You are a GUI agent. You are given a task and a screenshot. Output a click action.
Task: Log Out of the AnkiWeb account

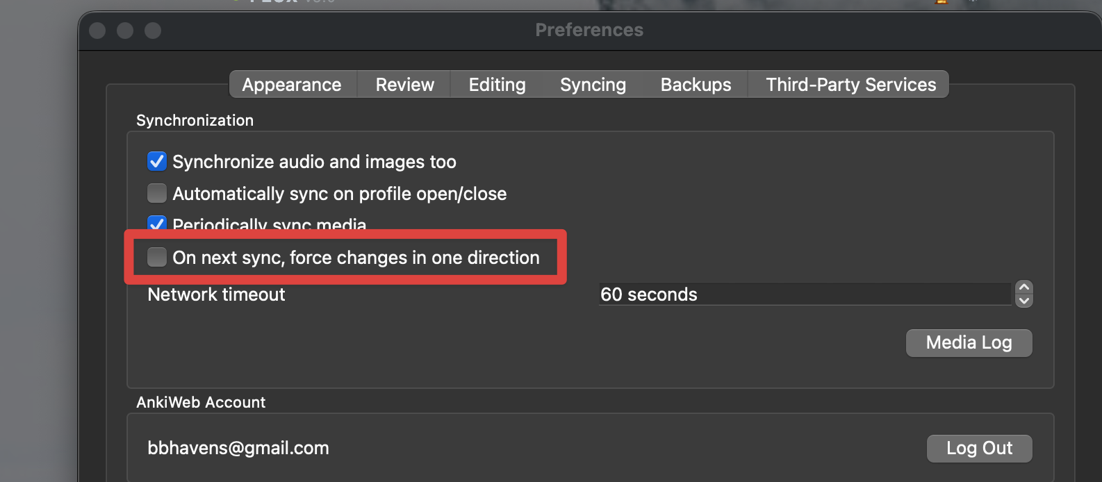(x=979, y=448)
